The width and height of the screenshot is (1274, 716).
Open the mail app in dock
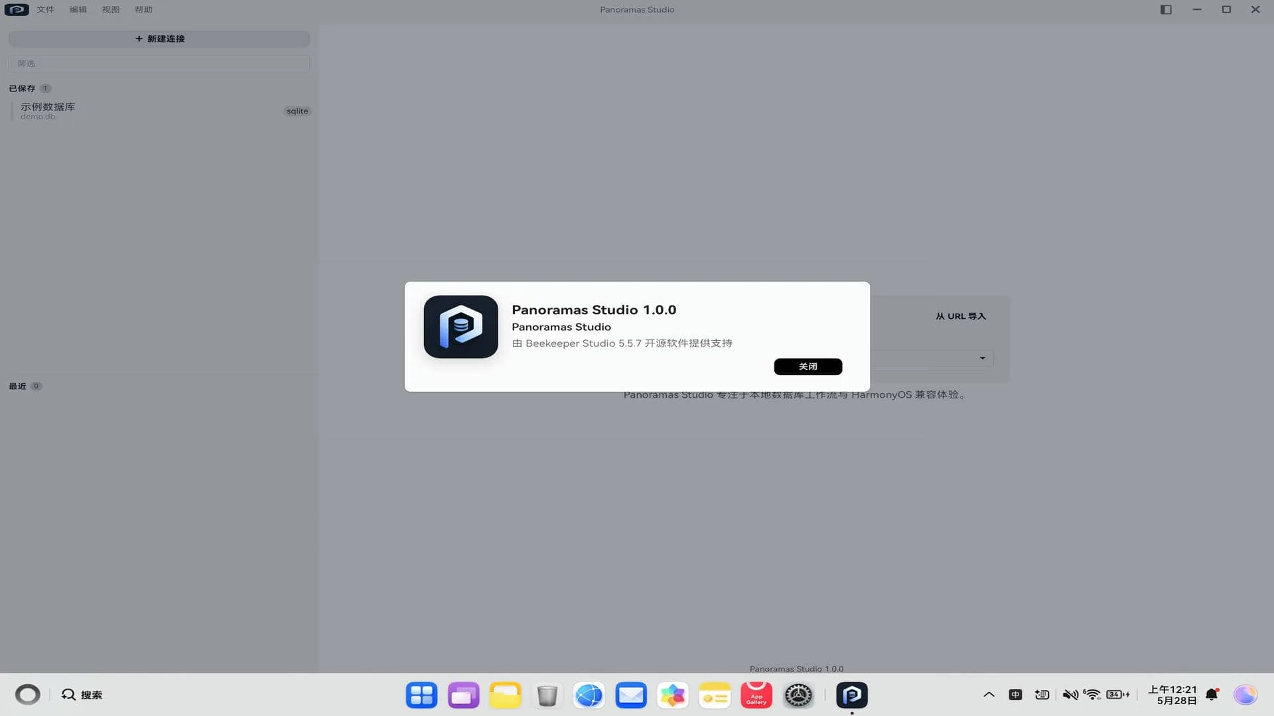630,695
